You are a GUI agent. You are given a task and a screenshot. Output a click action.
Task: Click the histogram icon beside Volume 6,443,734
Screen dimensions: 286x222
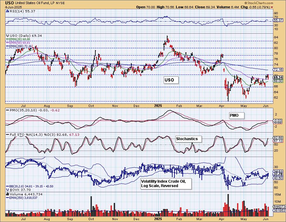tap(8, 194)
